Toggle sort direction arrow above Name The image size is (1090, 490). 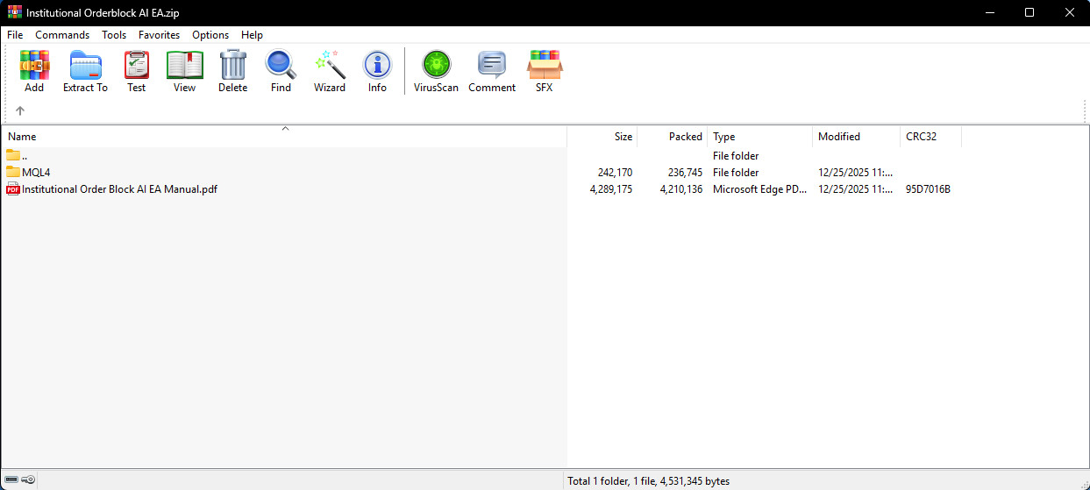(285, 129)
